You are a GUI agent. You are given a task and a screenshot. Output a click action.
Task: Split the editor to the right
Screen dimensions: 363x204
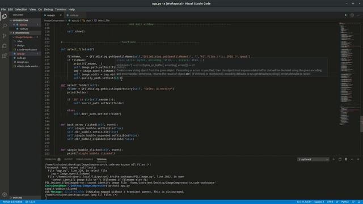pyautogui.click(x=352, y=15)
